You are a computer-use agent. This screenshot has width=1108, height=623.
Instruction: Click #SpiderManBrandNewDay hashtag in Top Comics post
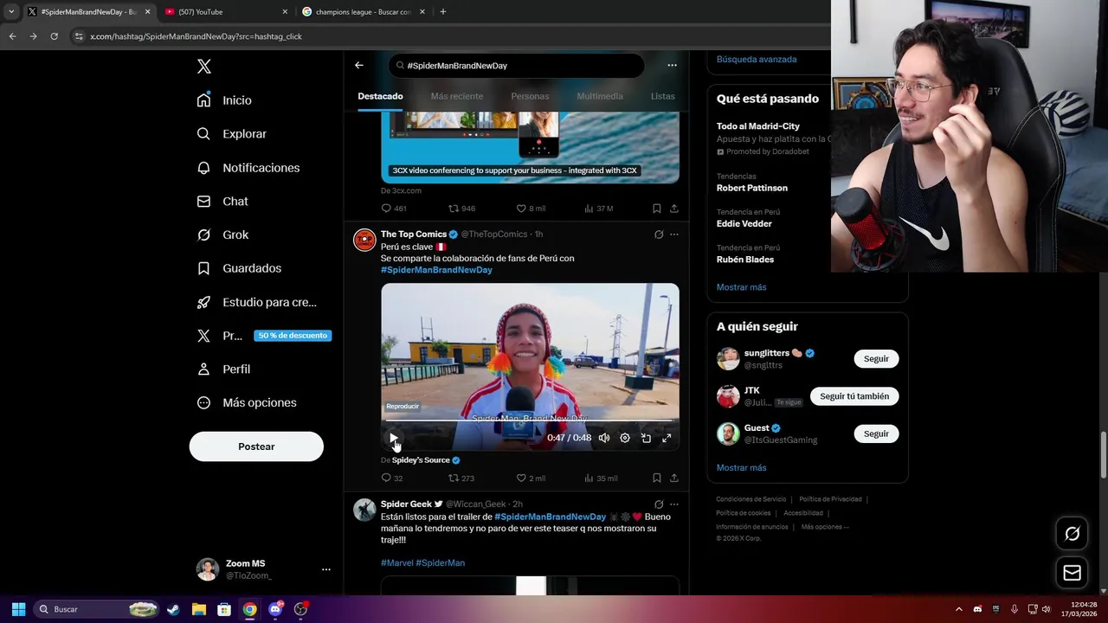pyautogui.click(x=436, y=270)
